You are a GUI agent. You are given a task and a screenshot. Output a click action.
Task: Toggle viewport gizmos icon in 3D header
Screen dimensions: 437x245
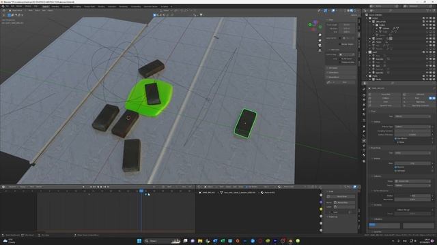tap(325, 11)
